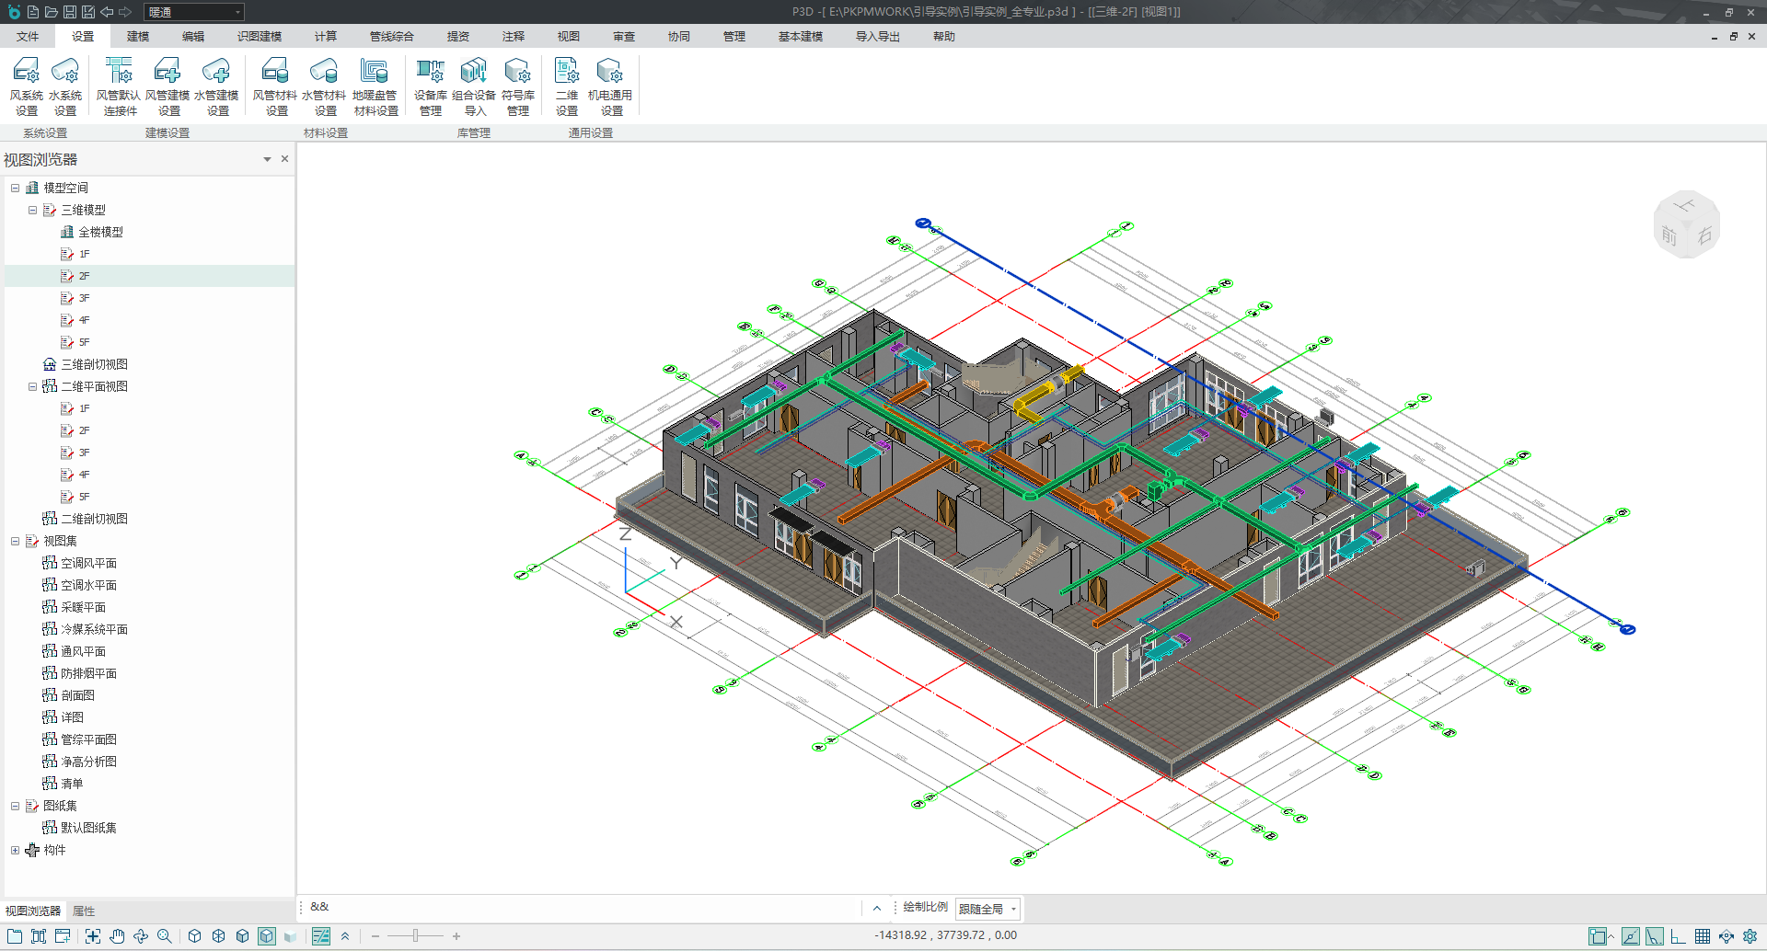Click the magnifier zoom tool
The height and width of the screenshot is (951, 1767).
point(165,936)
